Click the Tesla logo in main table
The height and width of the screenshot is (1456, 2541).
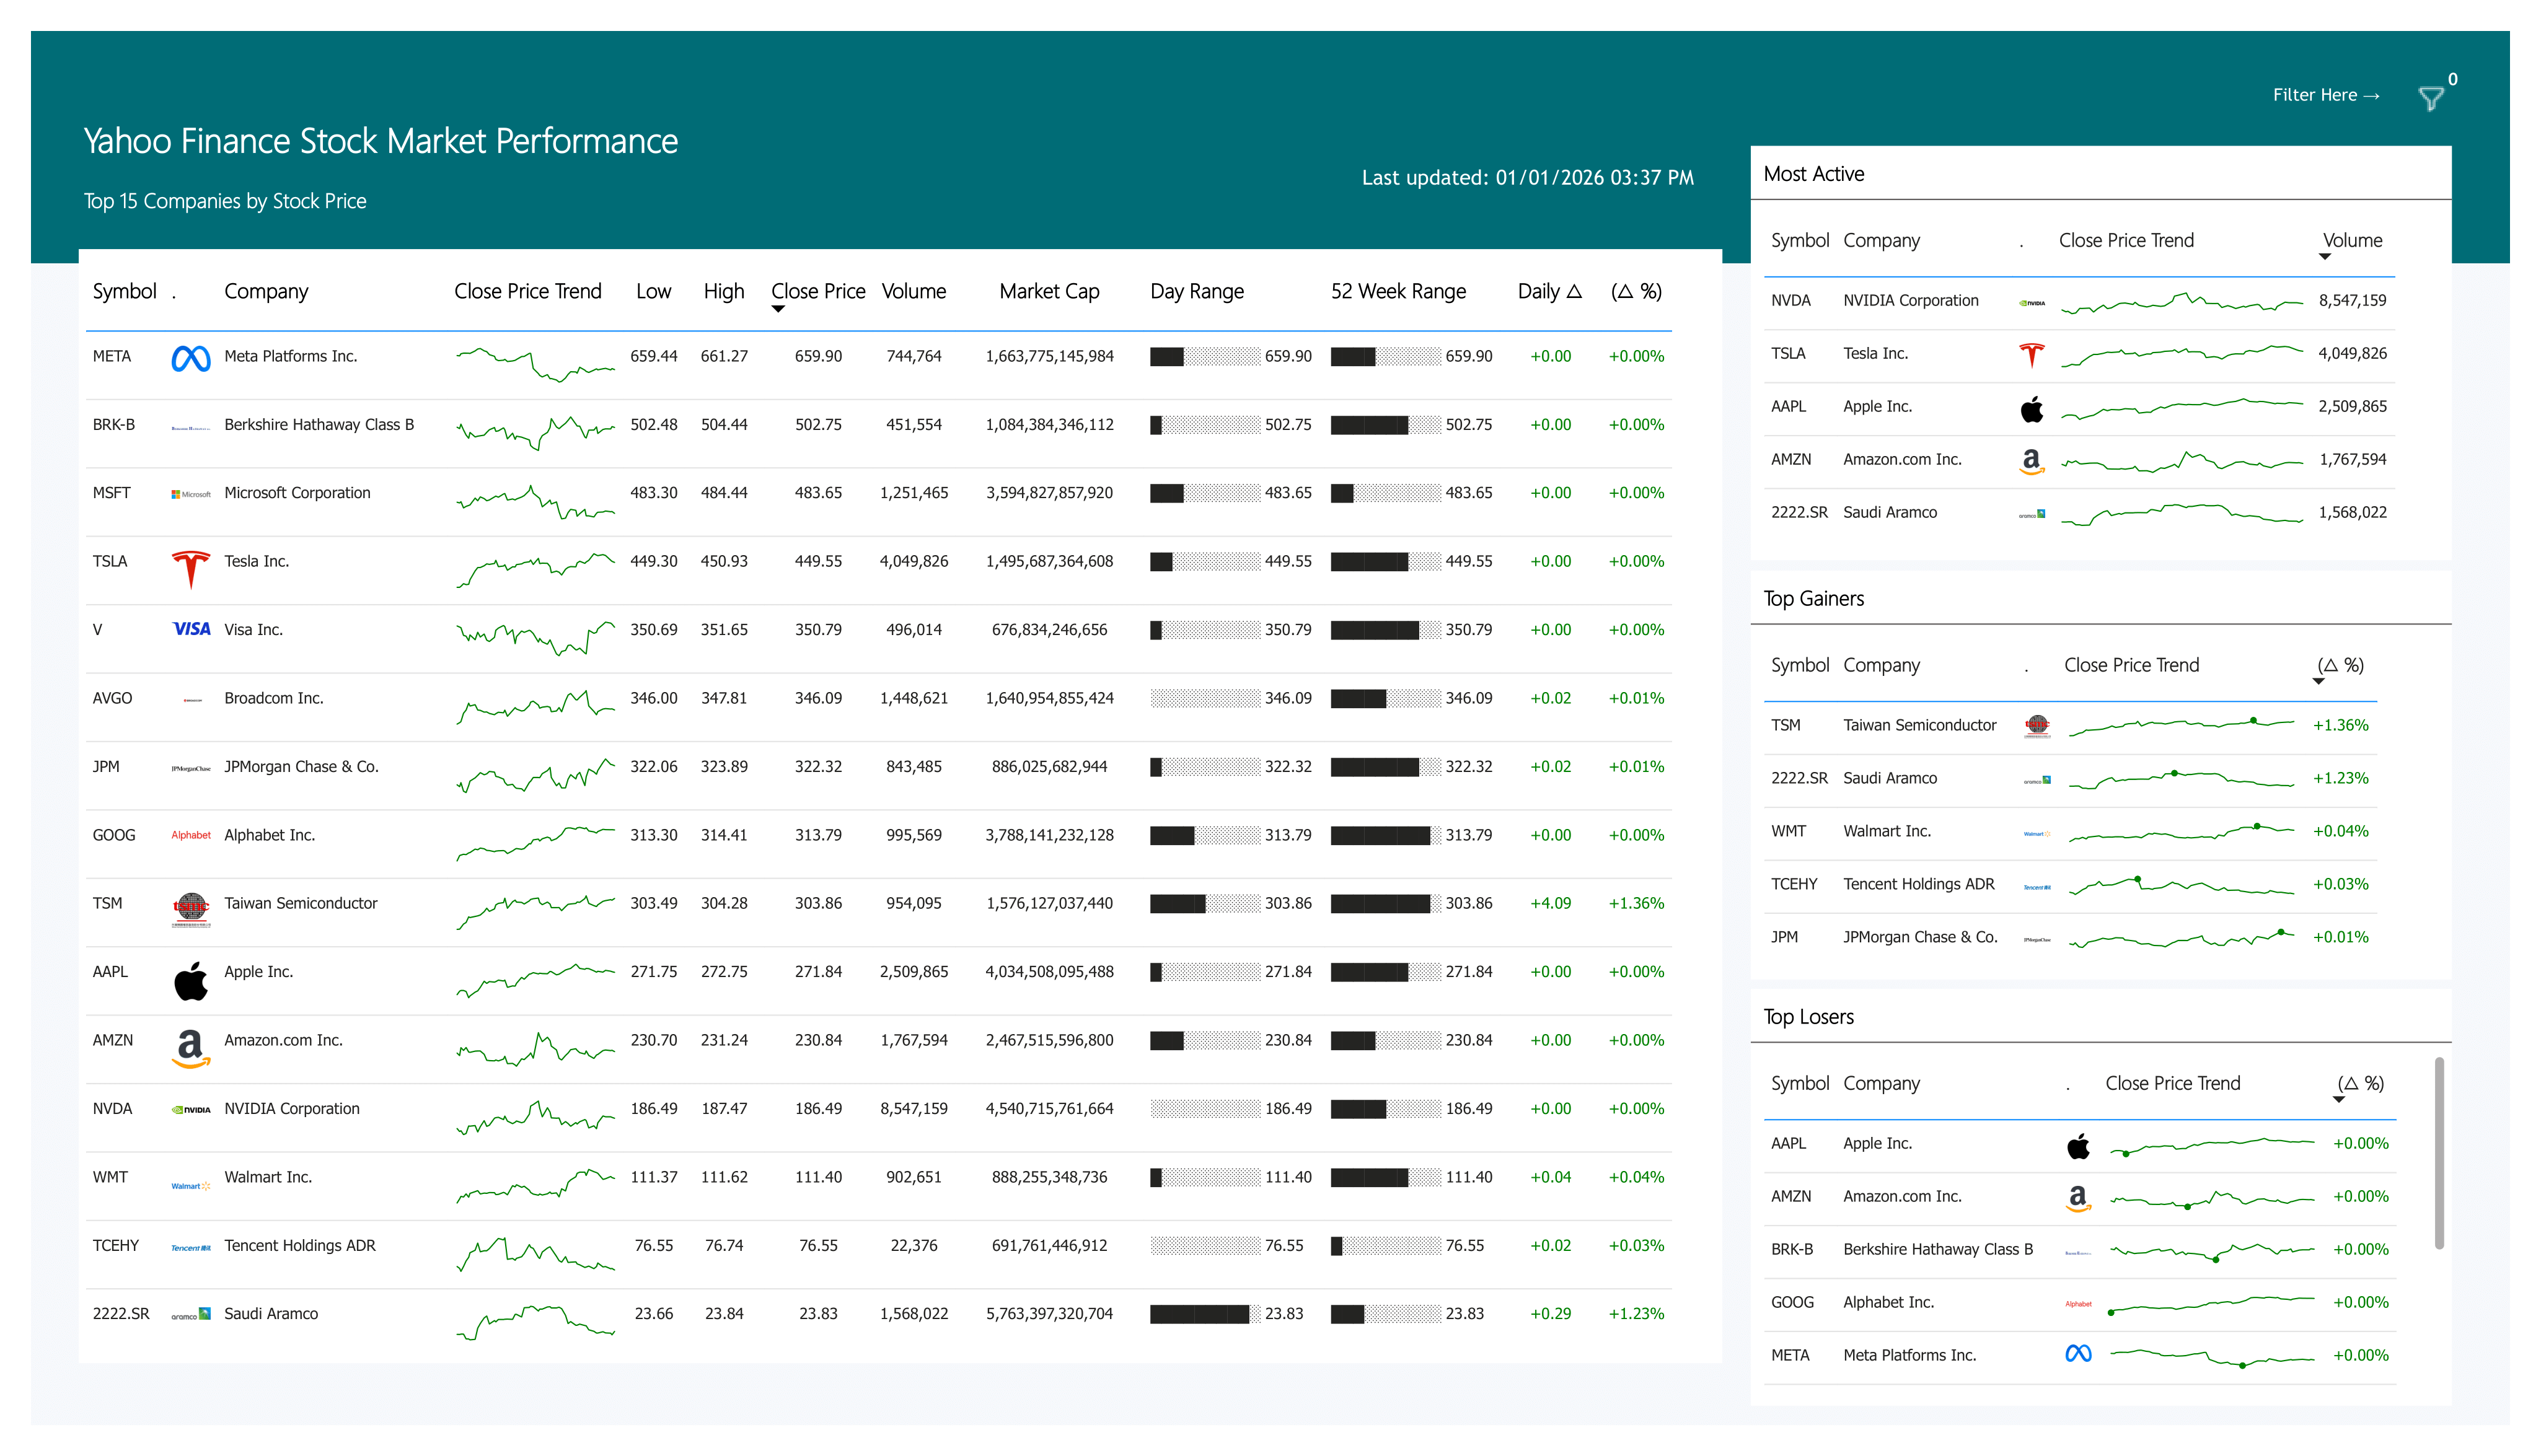point(191,569)
